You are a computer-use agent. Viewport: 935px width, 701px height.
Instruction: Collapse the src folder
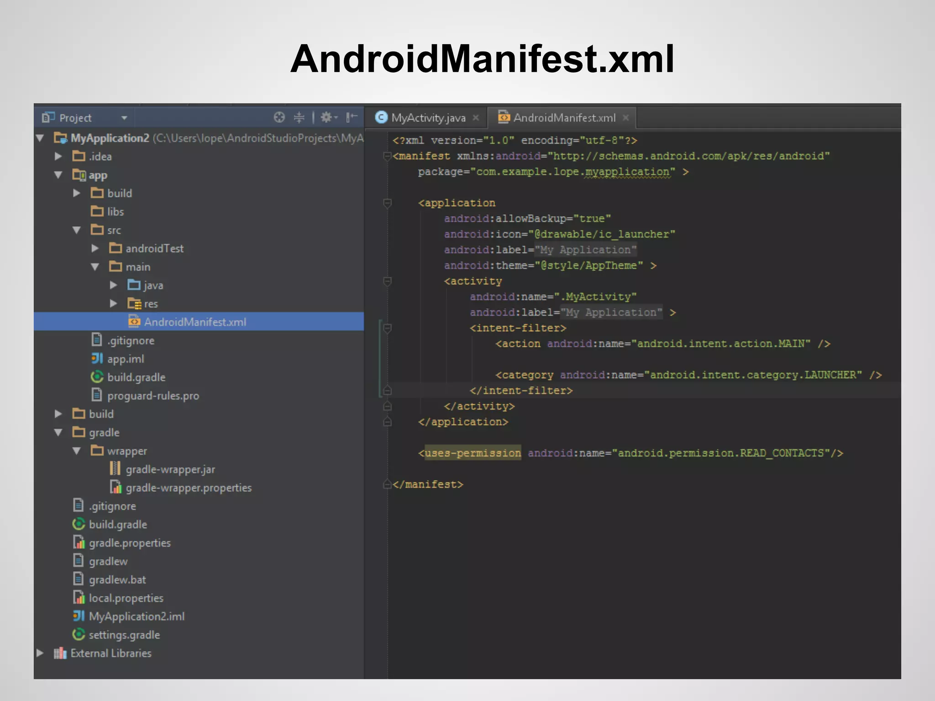click(77, 230)
